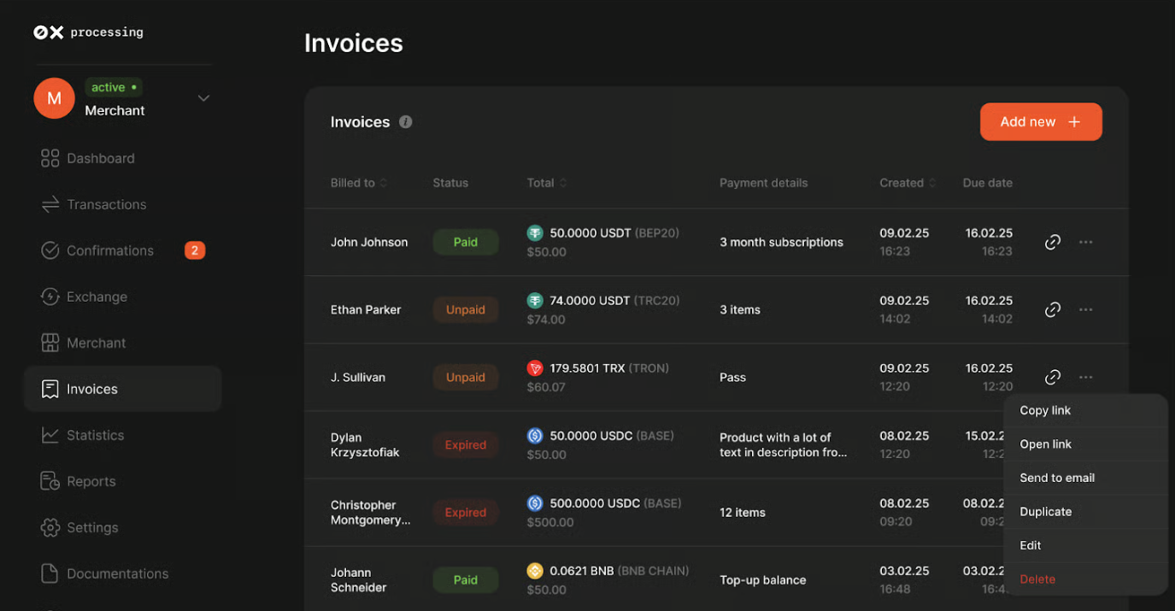The height and width of the screenshot is (611, 1175).
Task: Select Delete in the context menu
Action: tap(1037, 579)
